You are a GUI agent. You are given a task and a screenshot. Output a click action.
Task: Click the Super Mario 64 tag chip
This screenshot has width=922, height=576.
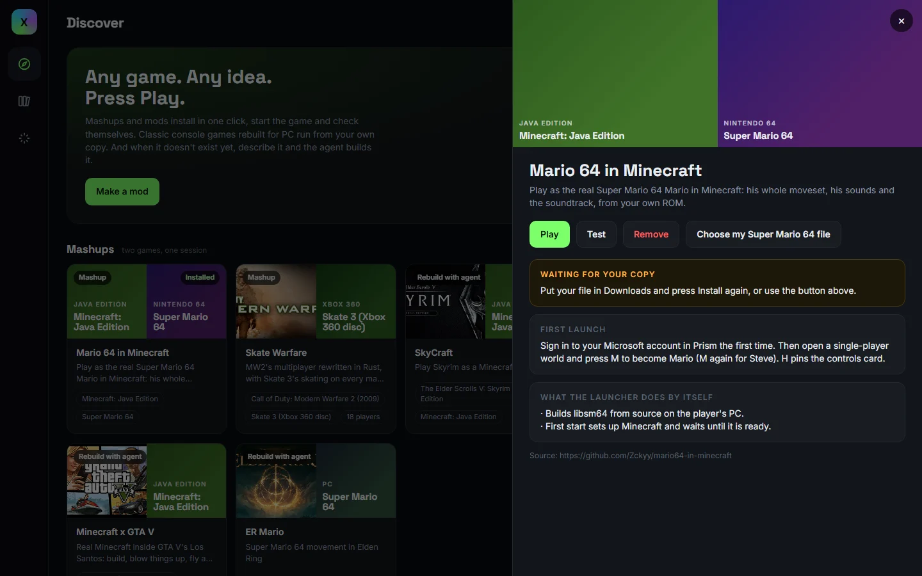(108, 417)
